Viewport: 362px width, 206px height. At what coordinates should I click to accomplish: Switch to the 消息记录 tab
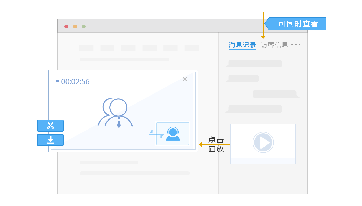coord(242,45)
